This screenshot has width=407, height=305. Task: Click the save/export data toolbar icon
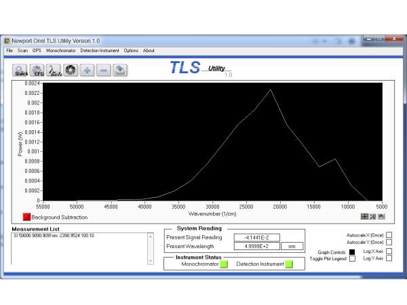(x=119, y=70)
